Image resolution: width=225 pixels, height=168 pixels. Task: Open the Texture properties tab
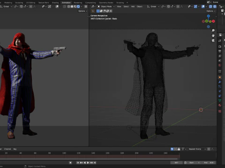pyautogui.click(x=220, y=111)
